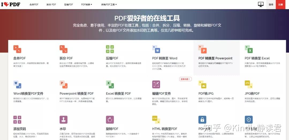Viewport: 289px width, 140px height.
Task: Click the 添加页码 title
Action: click(x=20, y=129)
